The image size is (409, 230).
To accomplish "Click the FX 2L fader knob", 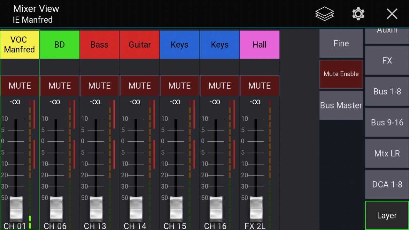I will tap(256, 208).
